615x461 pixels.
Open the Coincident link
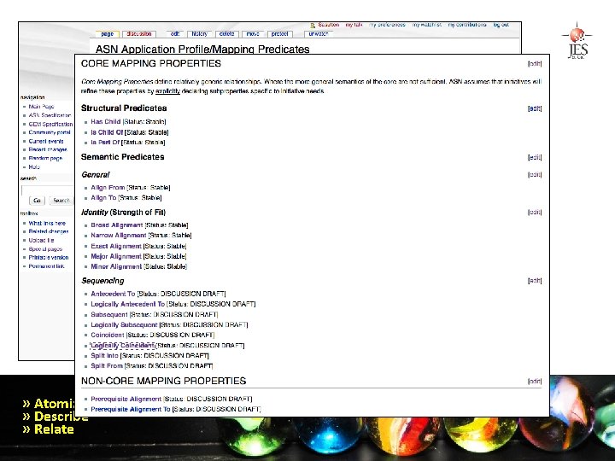108,335
